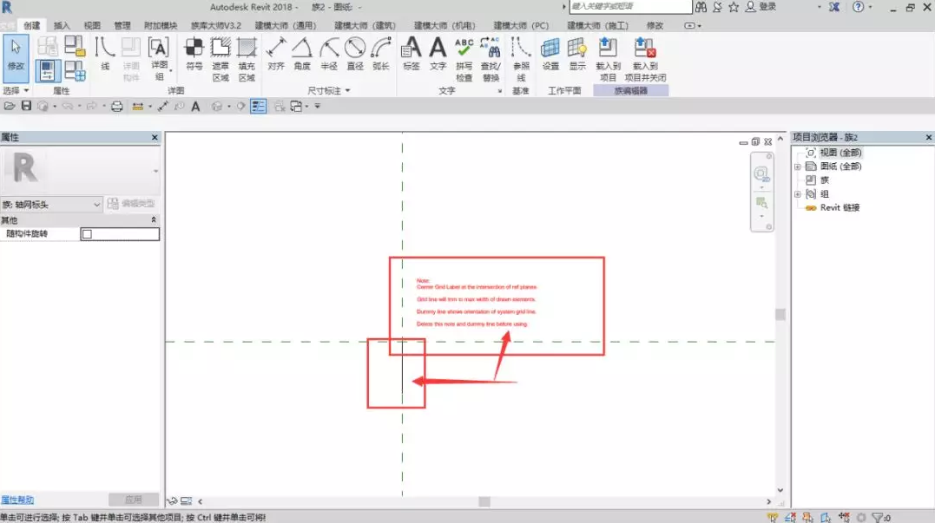Collapse the 其他 properties section

tap(155, 220)
